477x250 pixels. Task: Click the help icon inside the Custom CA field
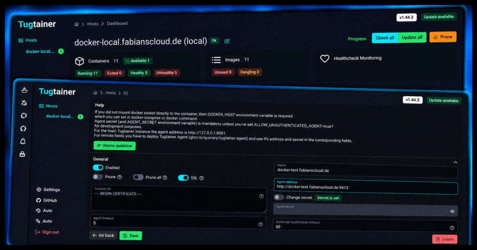click(x=261, y=196)
